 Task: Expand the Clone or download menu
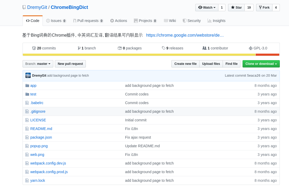pos(261,64)
